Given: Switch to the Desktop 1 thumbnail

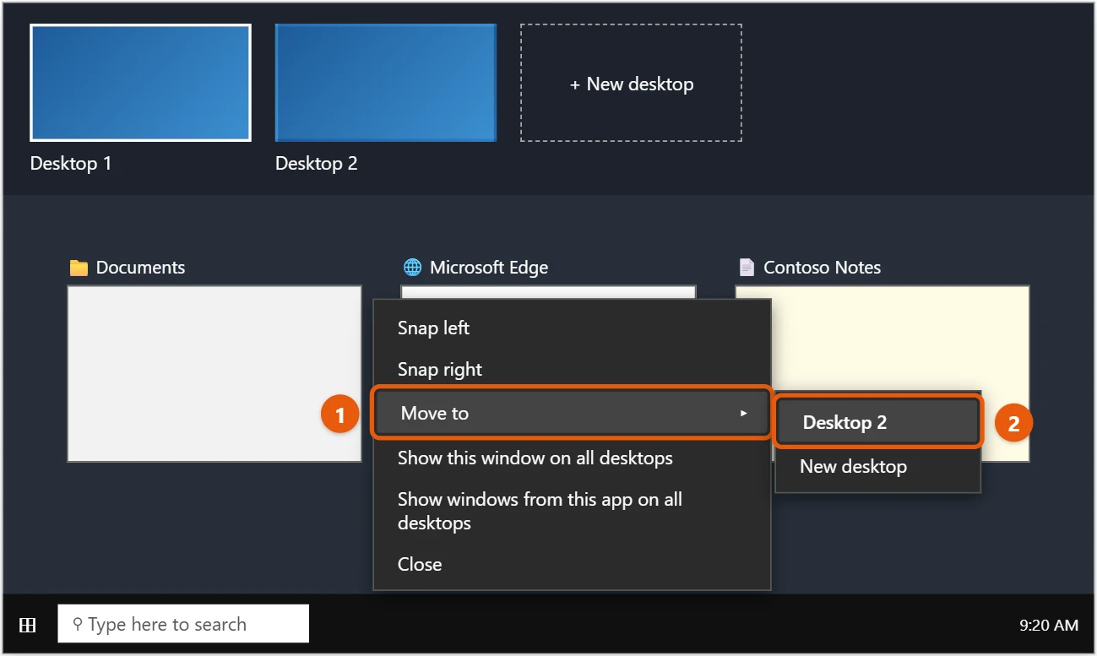Looking at the screenshot, I should point(140,83).
